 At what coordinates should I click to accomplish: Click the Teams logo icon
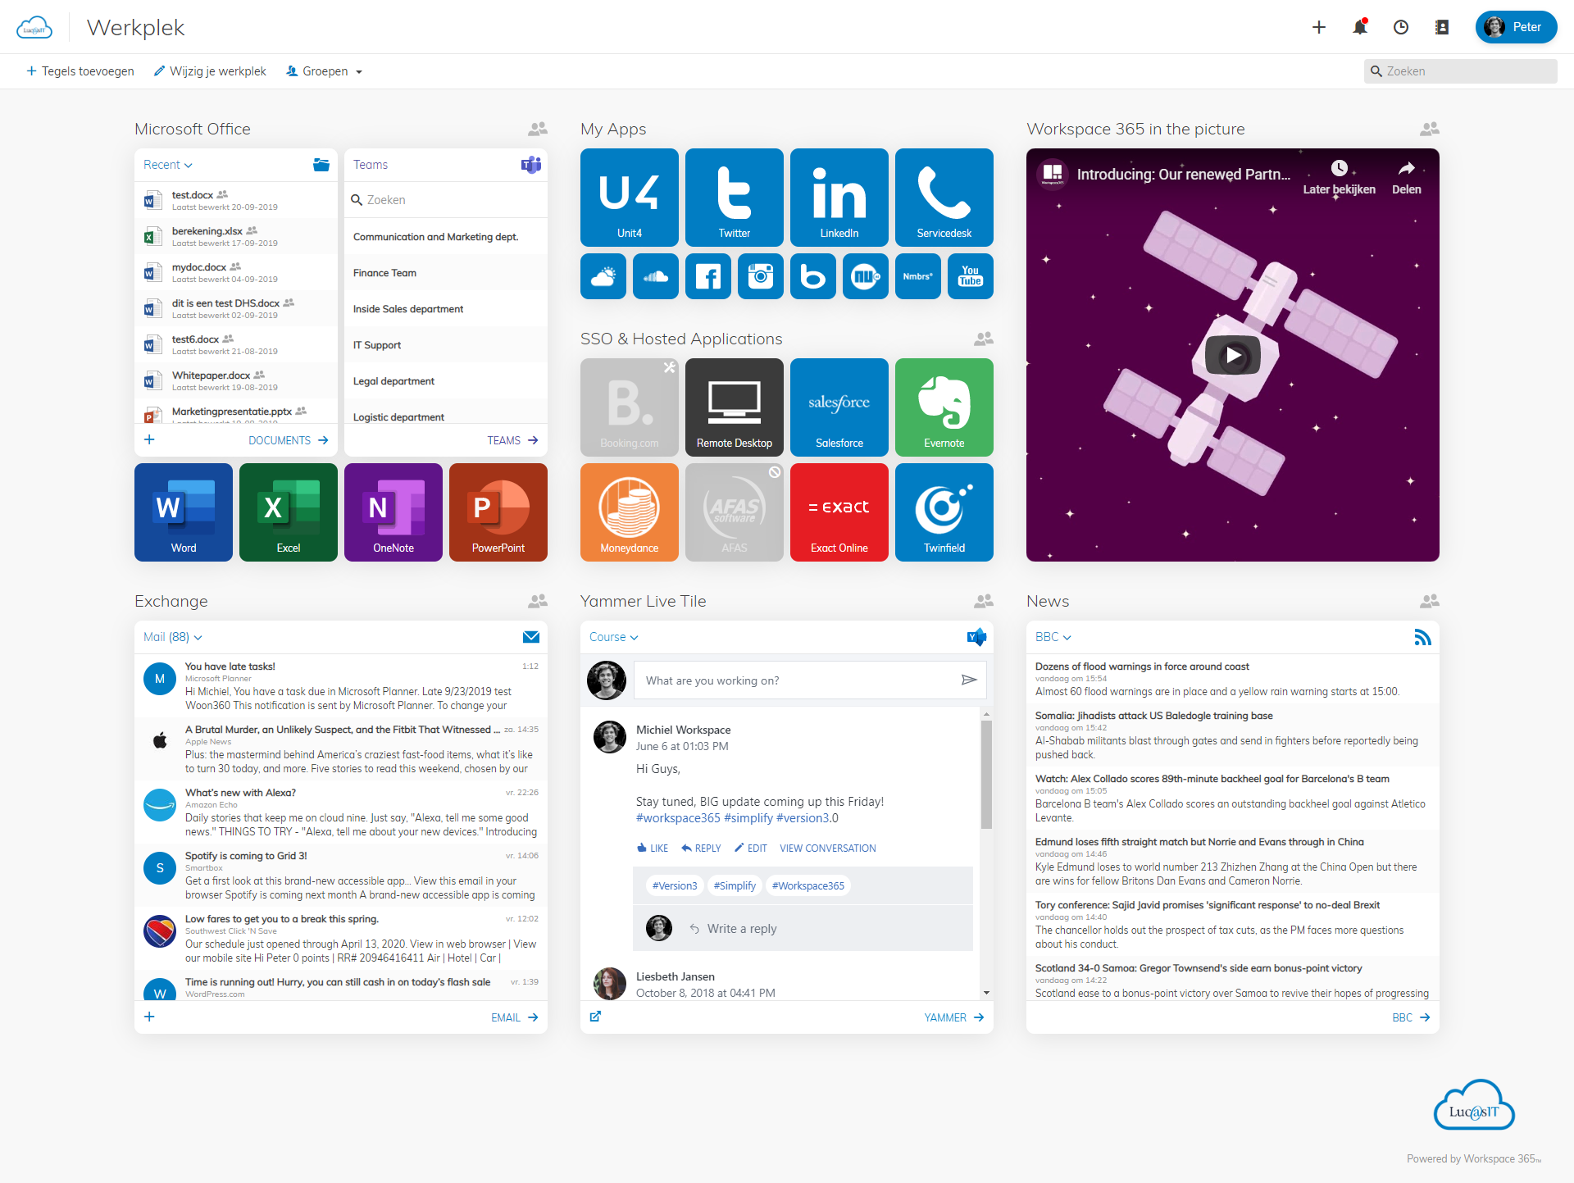[531, 165]
